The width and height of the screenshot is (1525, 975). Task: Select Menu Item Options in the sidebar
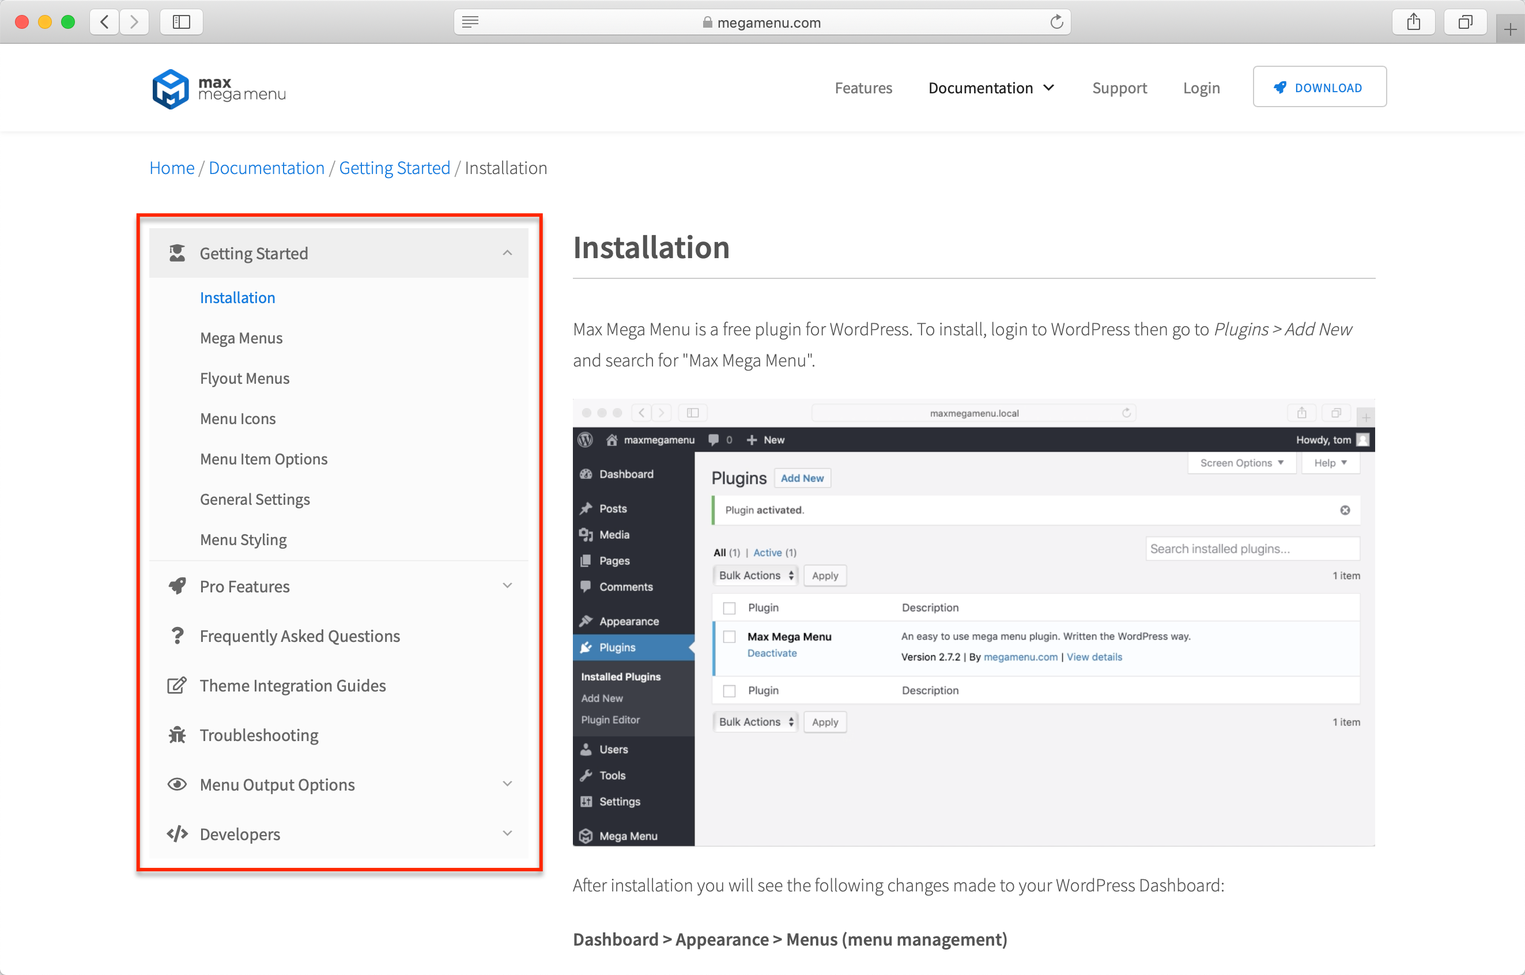263,458
